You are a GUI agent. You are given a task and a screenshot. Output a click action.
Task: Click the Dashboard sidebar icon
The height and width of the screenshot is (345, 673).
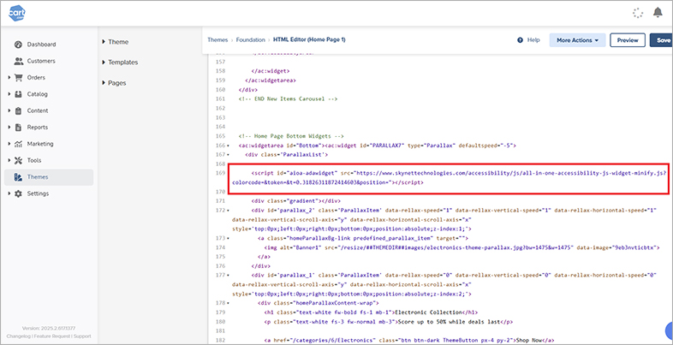(x=19, y=45)
